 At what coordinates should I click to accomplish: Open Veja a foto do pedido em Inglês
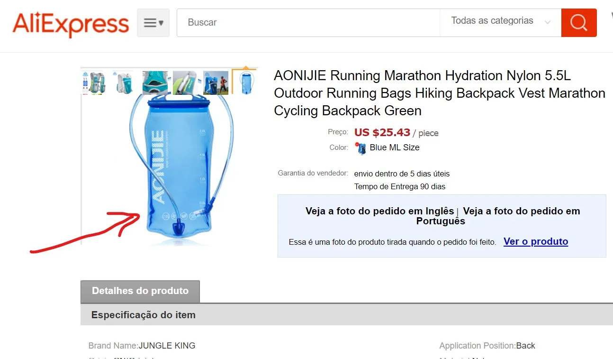380,211
